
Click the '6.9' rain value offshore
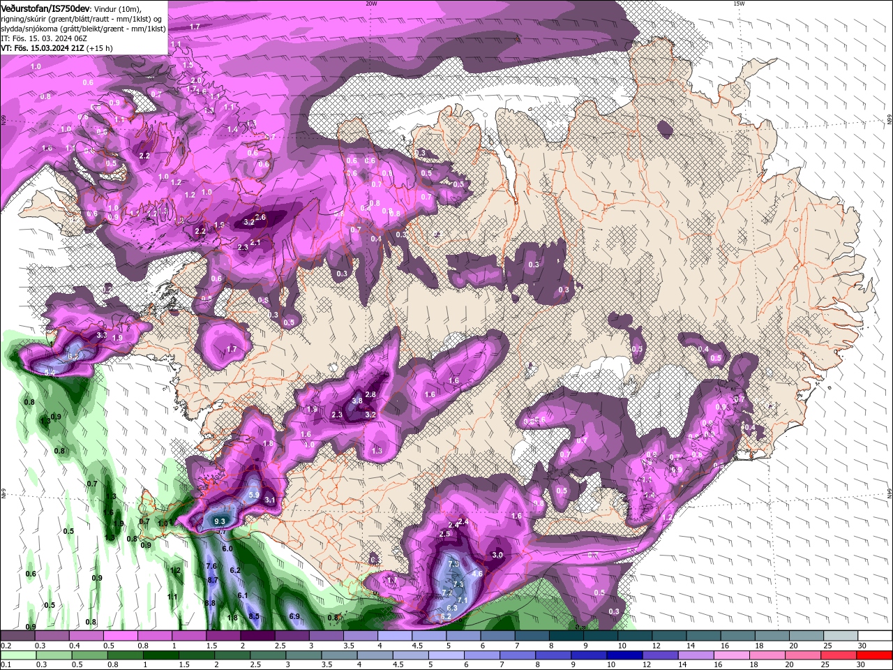pos(294,616)
